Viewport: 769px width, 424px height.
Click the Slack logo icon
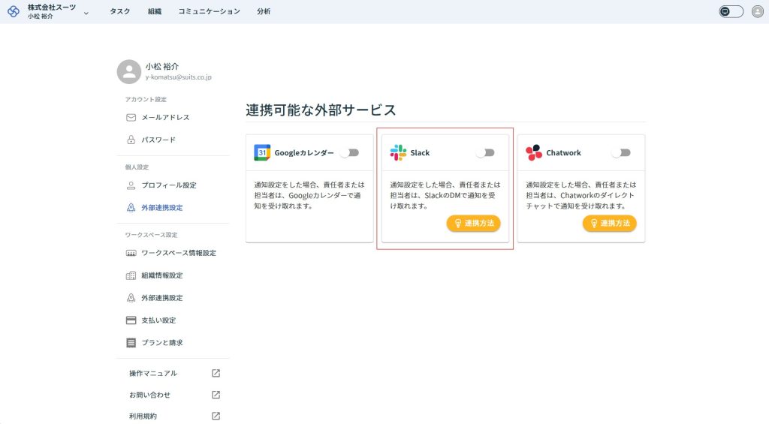click(x=398, y=152)
